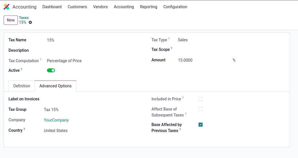
Task: Click the Country field help question mark
Action: (24, 129)
